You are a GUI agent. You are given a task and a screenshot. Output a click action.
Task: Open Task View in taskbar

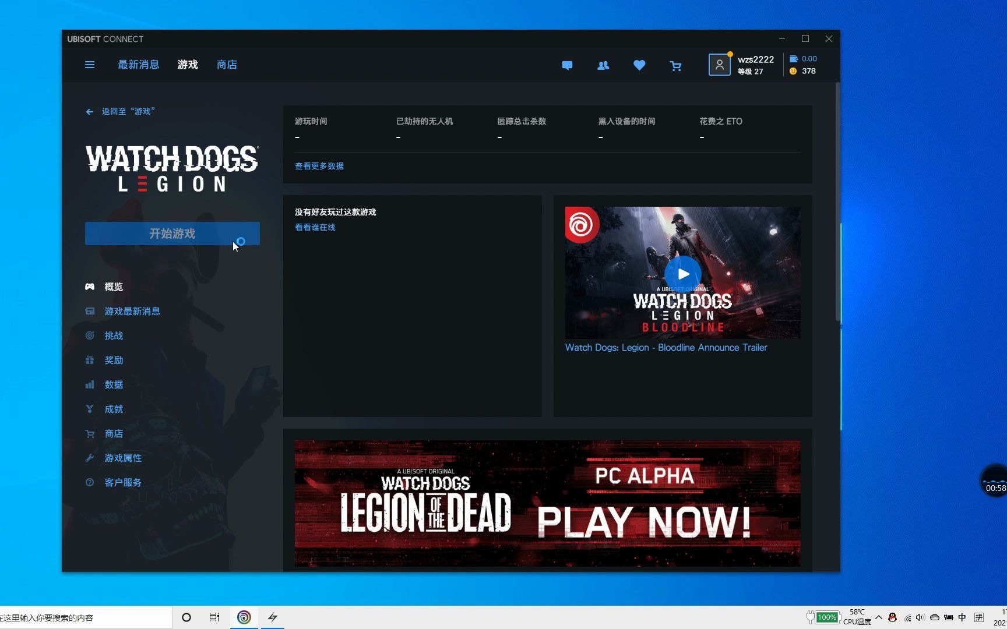(x=214, y=617)
